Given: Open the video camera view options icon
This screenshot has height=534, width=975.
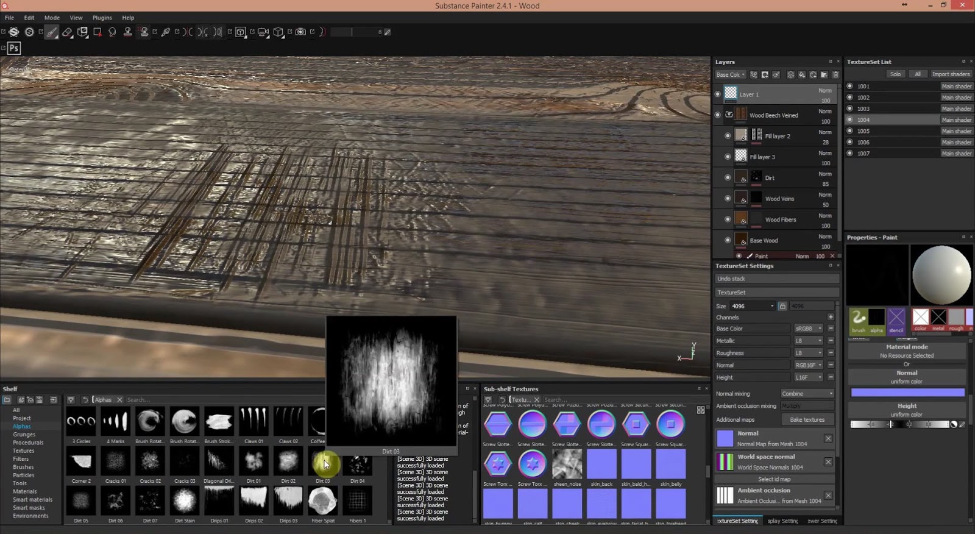Looking at the screenshot, I should (263, 32).
